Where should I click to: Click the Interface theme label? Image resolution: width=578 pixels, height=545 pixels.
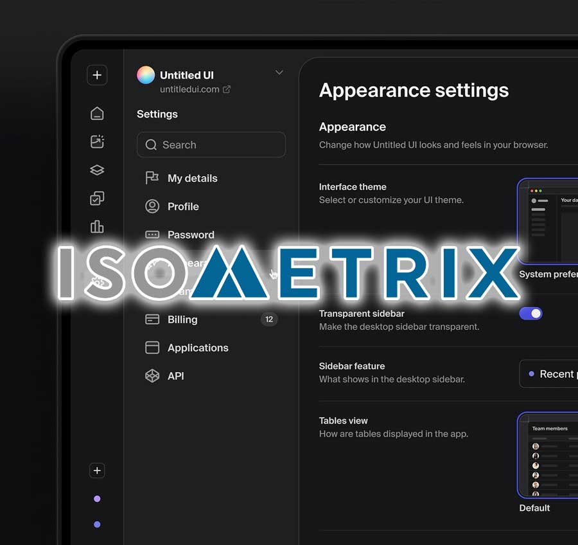(353, 187)
